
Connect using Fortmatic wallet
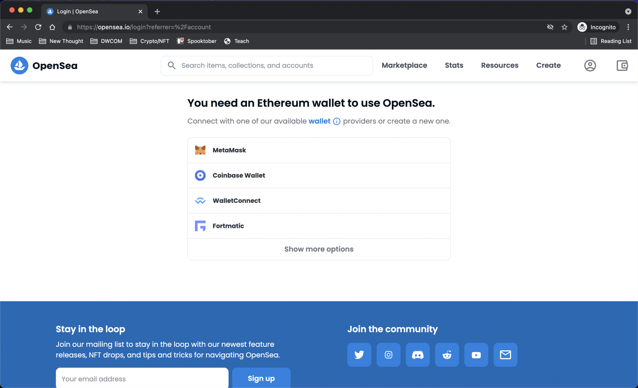(x=228, y=226)
